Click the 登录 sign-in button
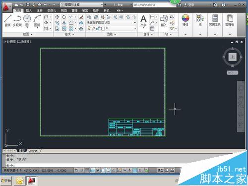Viewport: 248px width, 186px height. tap(189, 5)
